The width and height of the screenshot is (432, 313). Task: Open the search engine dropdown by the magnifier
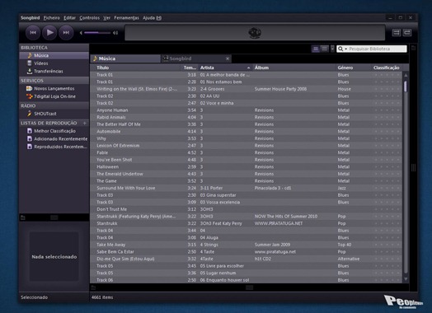(x=342, y=49)
